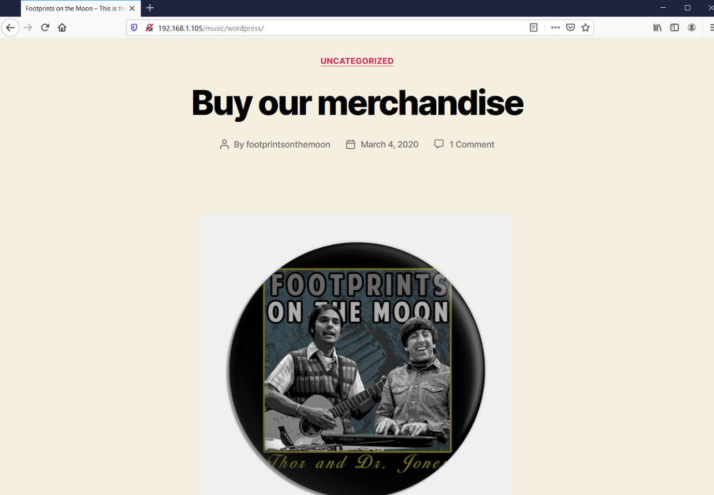Open the Buy our merchandise post

pos(357,103)
